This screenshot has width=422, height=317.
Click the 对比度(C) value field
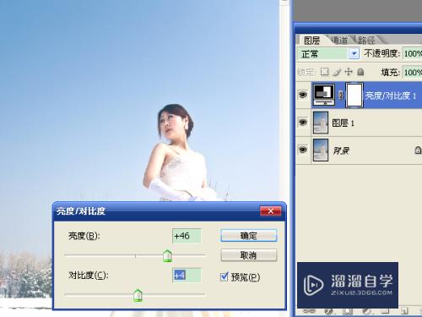(x=187, y=276)
